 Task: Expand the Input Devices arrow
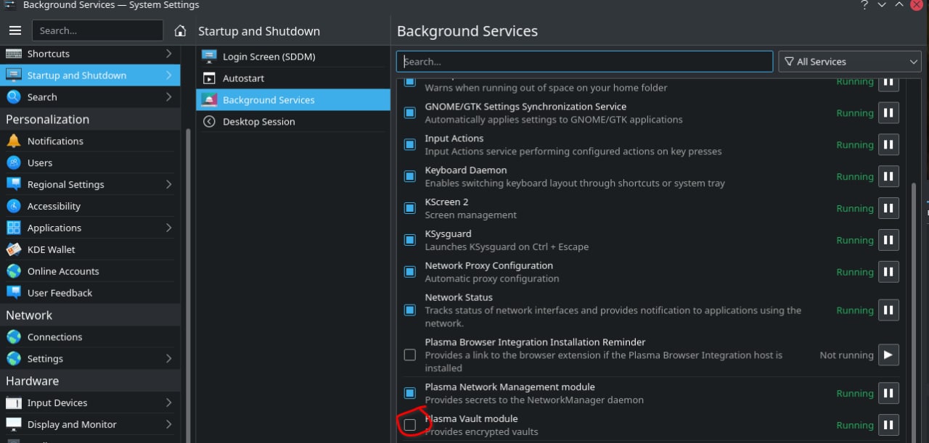168,402
